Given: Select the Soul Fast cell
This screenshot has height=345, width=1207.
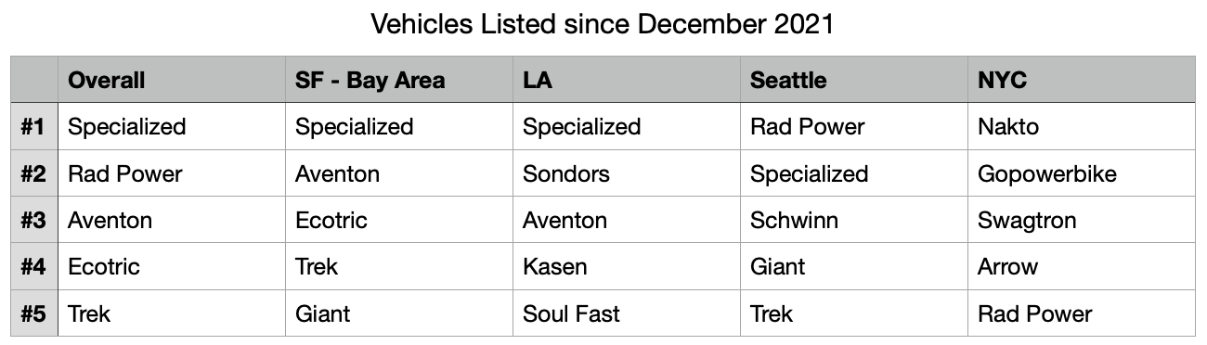Looking at the screenshot, I should click(x=627, y=313).
